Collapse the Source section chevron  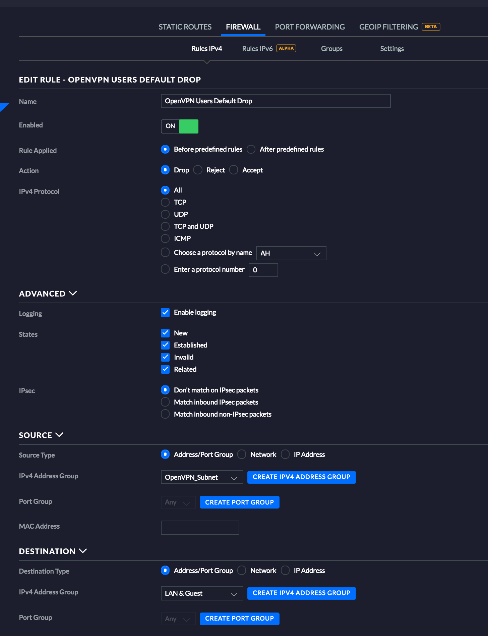(59, 435)
